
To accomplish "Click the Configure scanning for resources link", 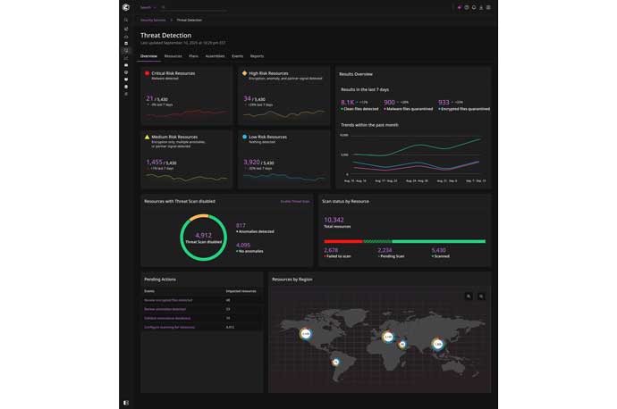I will coord(169,327).
